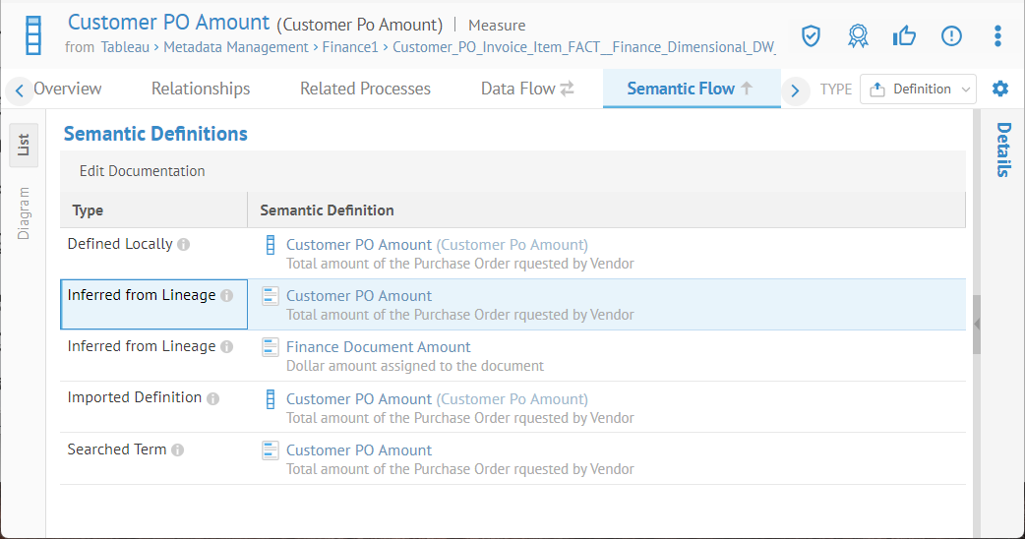Open the Relationships tab
Viewport: 1025px width, 539px height.
[x=201, y=89]
